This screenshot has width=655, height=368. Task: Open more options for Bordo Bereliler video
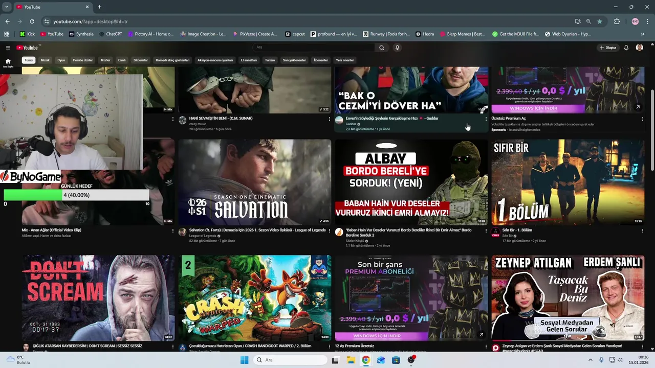click(x=486, y=231)
